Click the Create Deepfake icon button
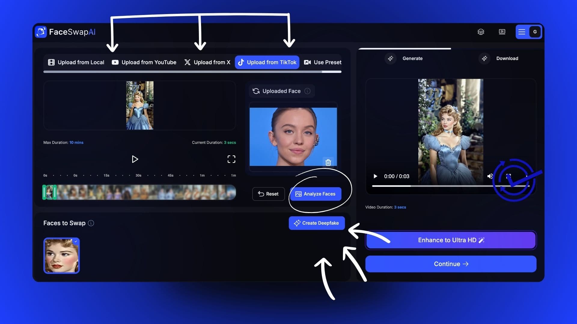 [297, 223]
